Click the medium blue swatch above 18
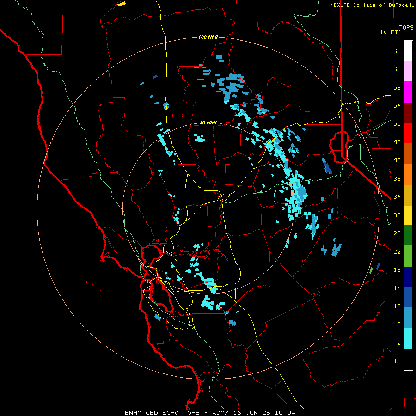This screenshot has height=416, width=416. click(408, 297)
